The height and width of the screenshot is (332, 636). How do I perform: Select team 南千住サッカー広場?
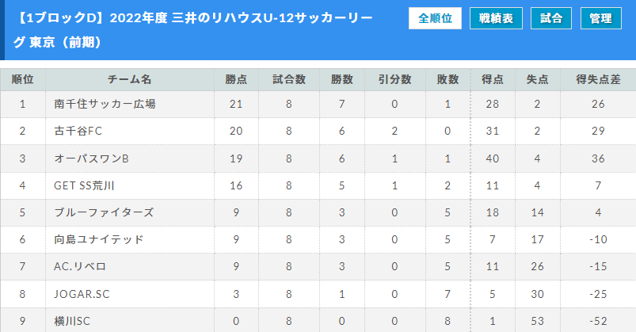pos(105,104)
